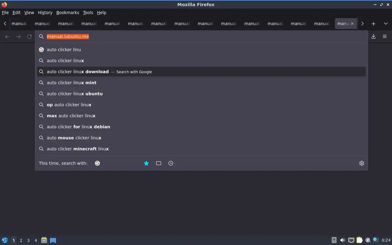Select suggestion 'auto clicker linux'
392x245 pixels.
click(202, 61)
